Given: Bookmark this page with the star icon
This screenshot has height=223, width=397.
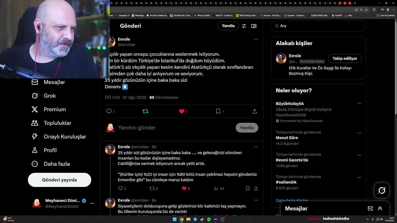Looking at the screenshot, I should pos(366,10).
